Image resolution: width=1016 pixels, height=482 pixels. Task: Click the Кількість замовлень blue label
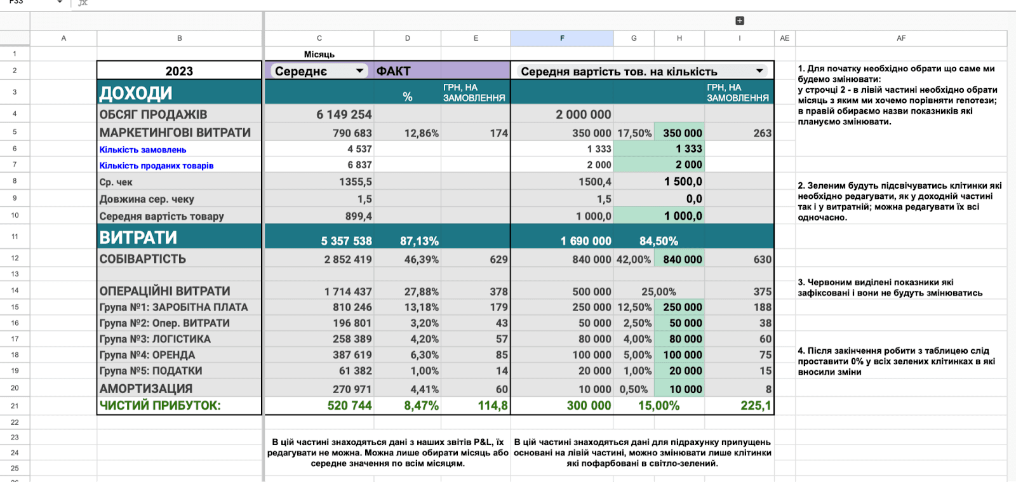143,150
